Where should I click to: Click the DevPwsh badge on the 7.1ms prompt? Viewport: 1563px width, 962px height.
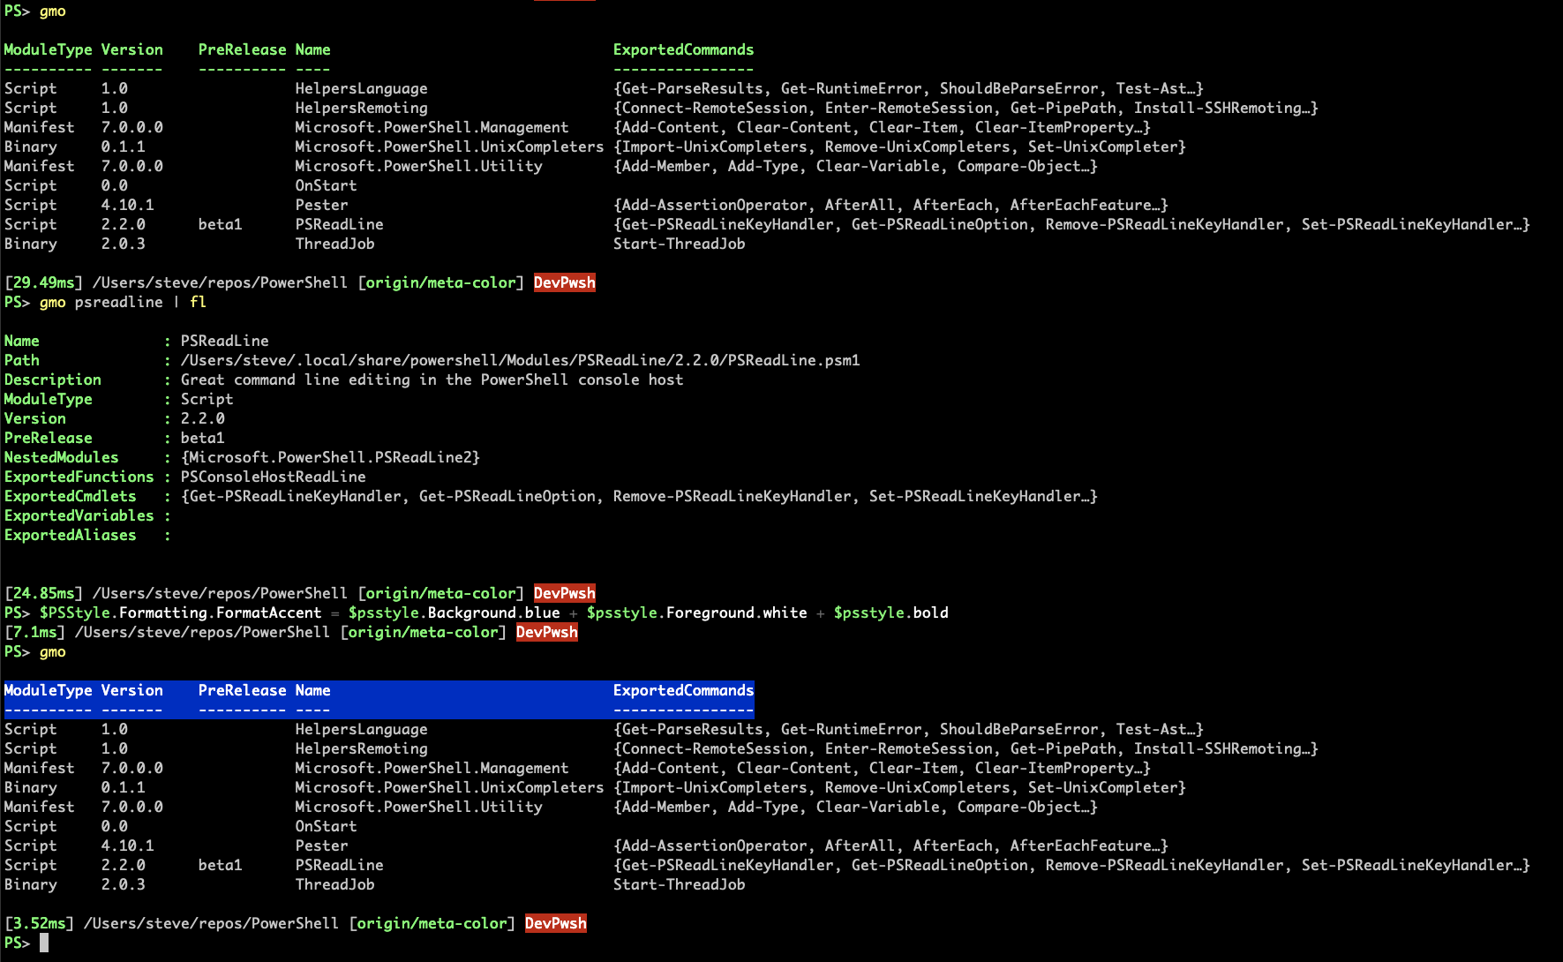pyautogui.click(x=546, y=632)
